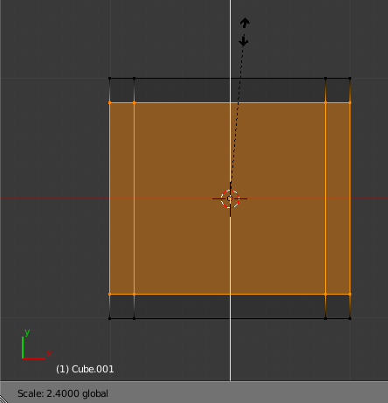Click the orange vertex at selection's lower-right corner
The image size is (388, 403).
350,295
